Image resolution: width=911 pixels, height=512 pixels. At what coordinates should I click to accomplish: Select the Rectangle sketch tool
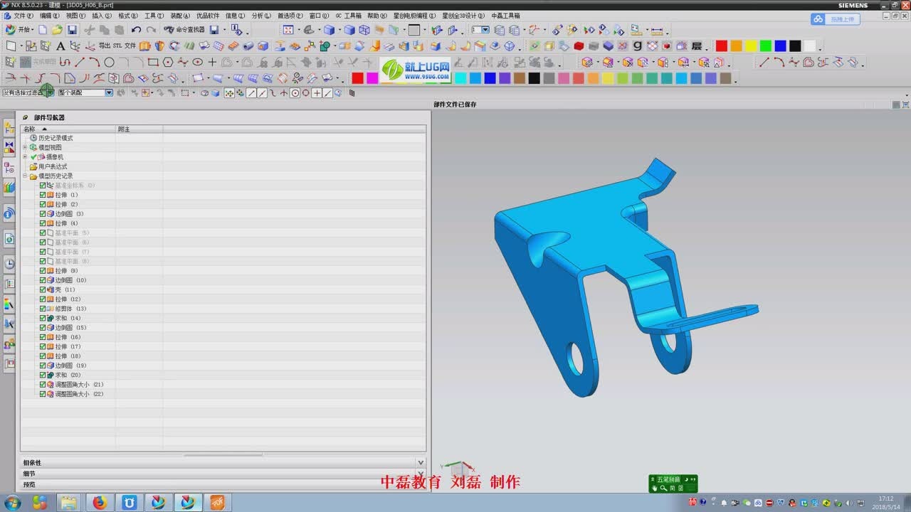153,62
